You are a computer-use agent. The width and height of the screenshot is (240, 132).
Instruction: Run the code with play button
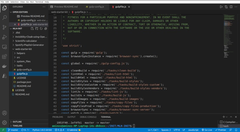[221, 7]
